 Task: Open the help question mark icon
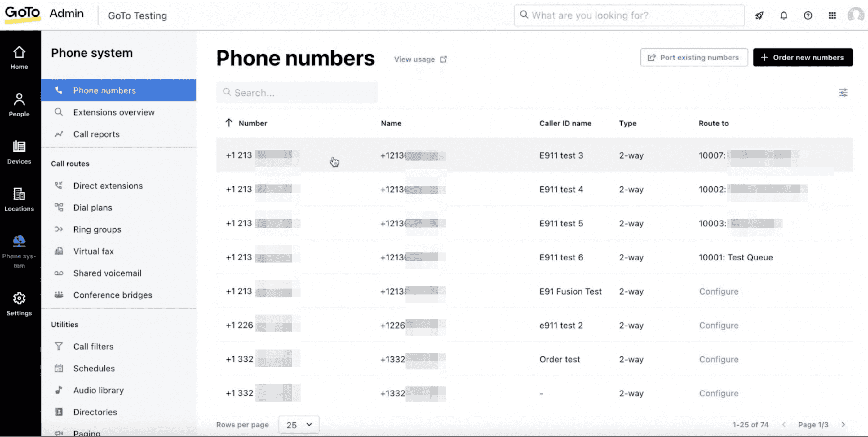[808, 15]
